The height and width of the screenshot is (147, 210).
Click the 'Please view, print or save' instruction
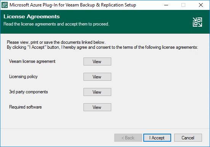pyautogui.click(x=56, y=42)
